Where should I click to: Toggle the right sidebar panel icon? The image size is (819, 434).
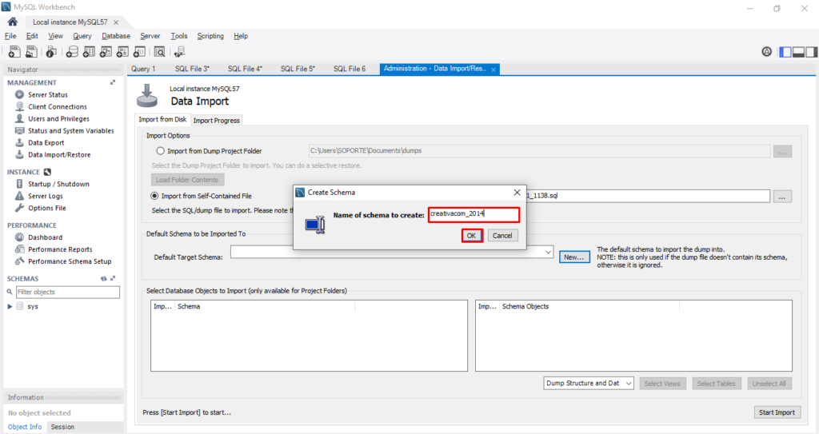pyautogui.click(x=811, y=52)
